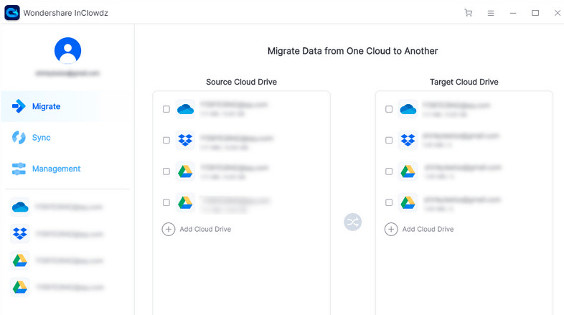
Task: Open the hamburger menu in title bar
Action: [491, 13]
